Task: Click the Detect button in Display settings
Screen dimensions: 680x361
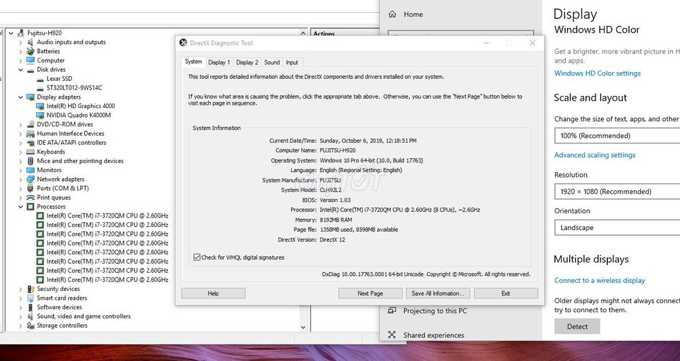Action: (x=577, y=326)
